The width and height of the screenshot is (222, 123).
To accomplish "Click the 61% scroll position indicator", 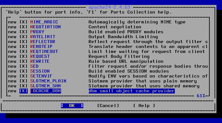I will (x=201, y=96).
